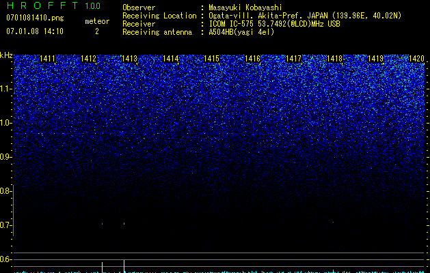The width and height of the screenshot is (430, 273).
Task: Click the meteor label
Action: pos(97,21)
